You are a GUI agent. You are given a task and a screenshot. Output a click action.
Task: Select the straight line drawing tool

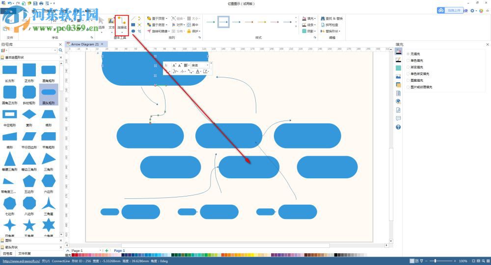click(x=133, y=19)
